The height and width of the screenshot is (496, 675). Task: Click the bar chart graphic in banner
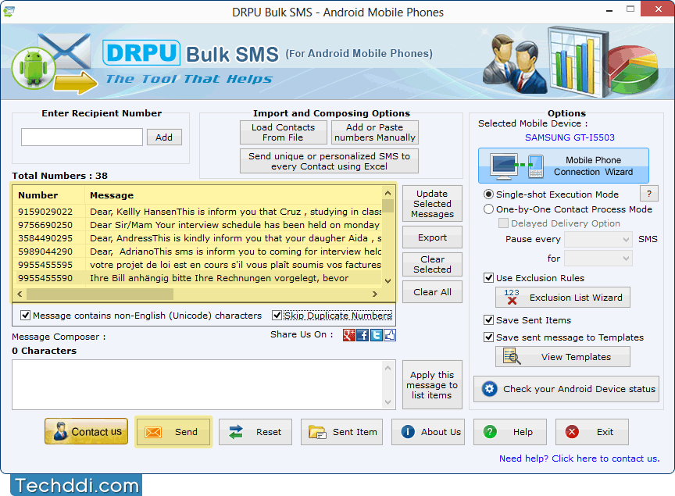pyautogui.click(x=578, y=61)
